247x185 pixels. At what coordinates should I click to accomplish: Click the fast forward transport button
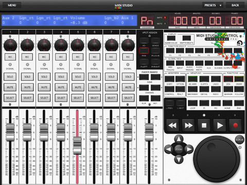(x=188, y=125)
